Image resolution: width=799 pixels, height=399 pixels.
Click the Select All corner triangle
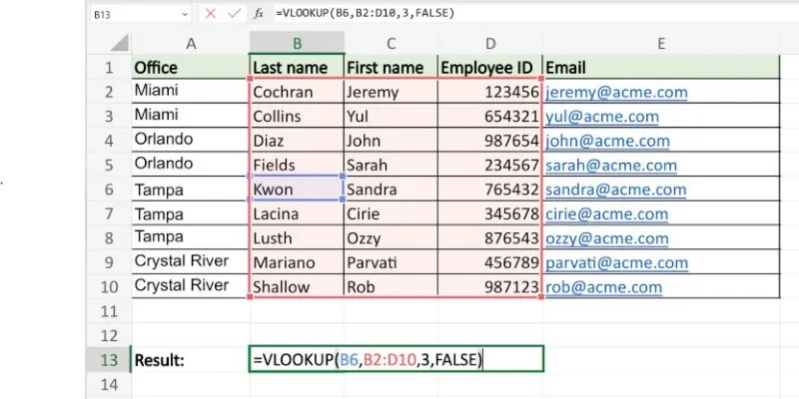click(x=120, y=43)
